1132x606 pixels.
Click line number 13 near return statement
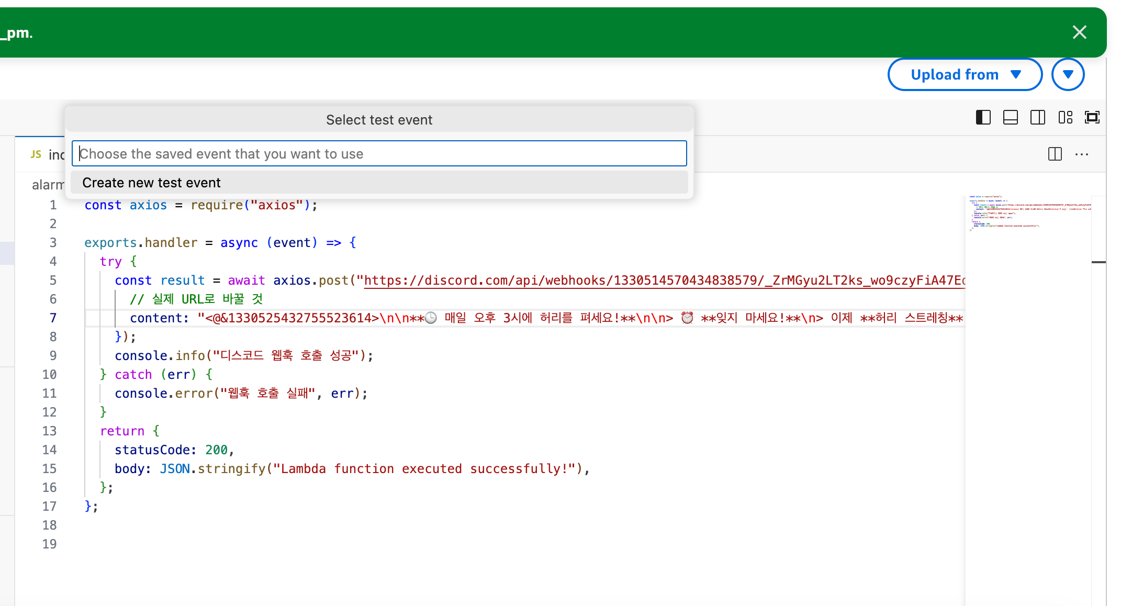49,431
